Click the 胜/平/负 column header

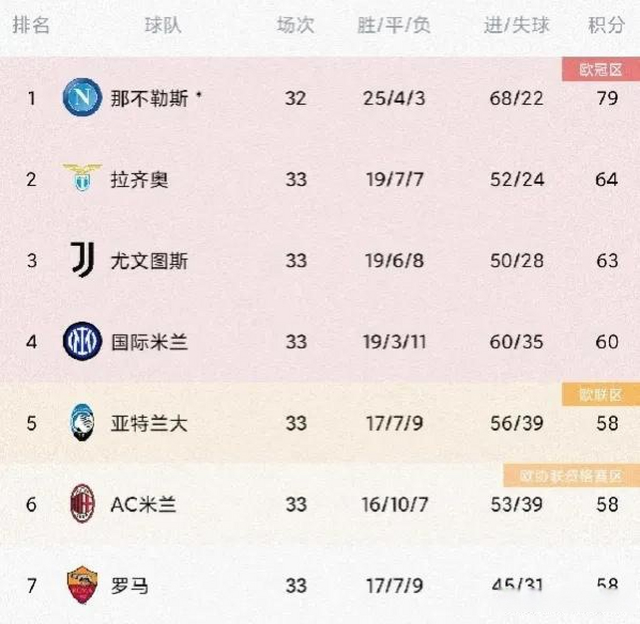393,25
